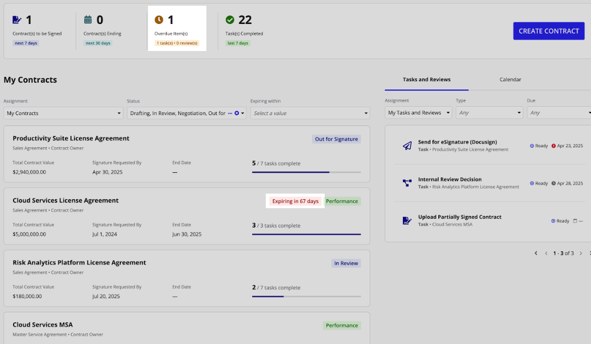Click the clock icon beside Apr 28, 2025
Screen dimensions: 591x344
coord(553,183)
